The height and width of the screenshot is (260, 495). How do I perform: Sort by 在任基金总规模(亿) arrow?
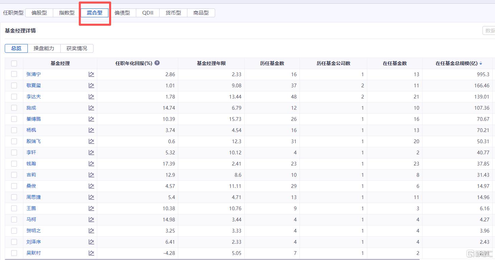[481, 64]
